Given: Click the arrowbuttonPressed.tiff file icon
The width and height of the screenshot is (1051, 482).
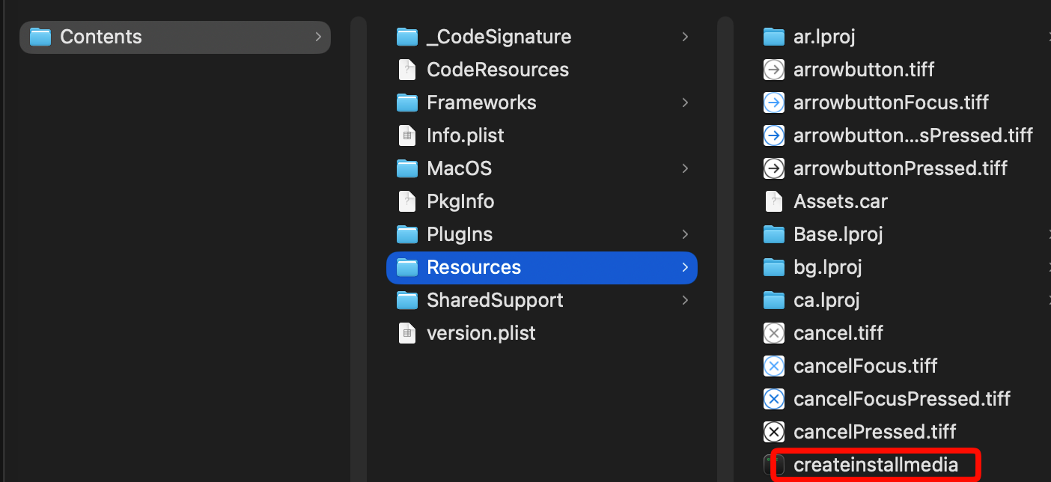Looking at the screenshot, I should coord(773,168).
